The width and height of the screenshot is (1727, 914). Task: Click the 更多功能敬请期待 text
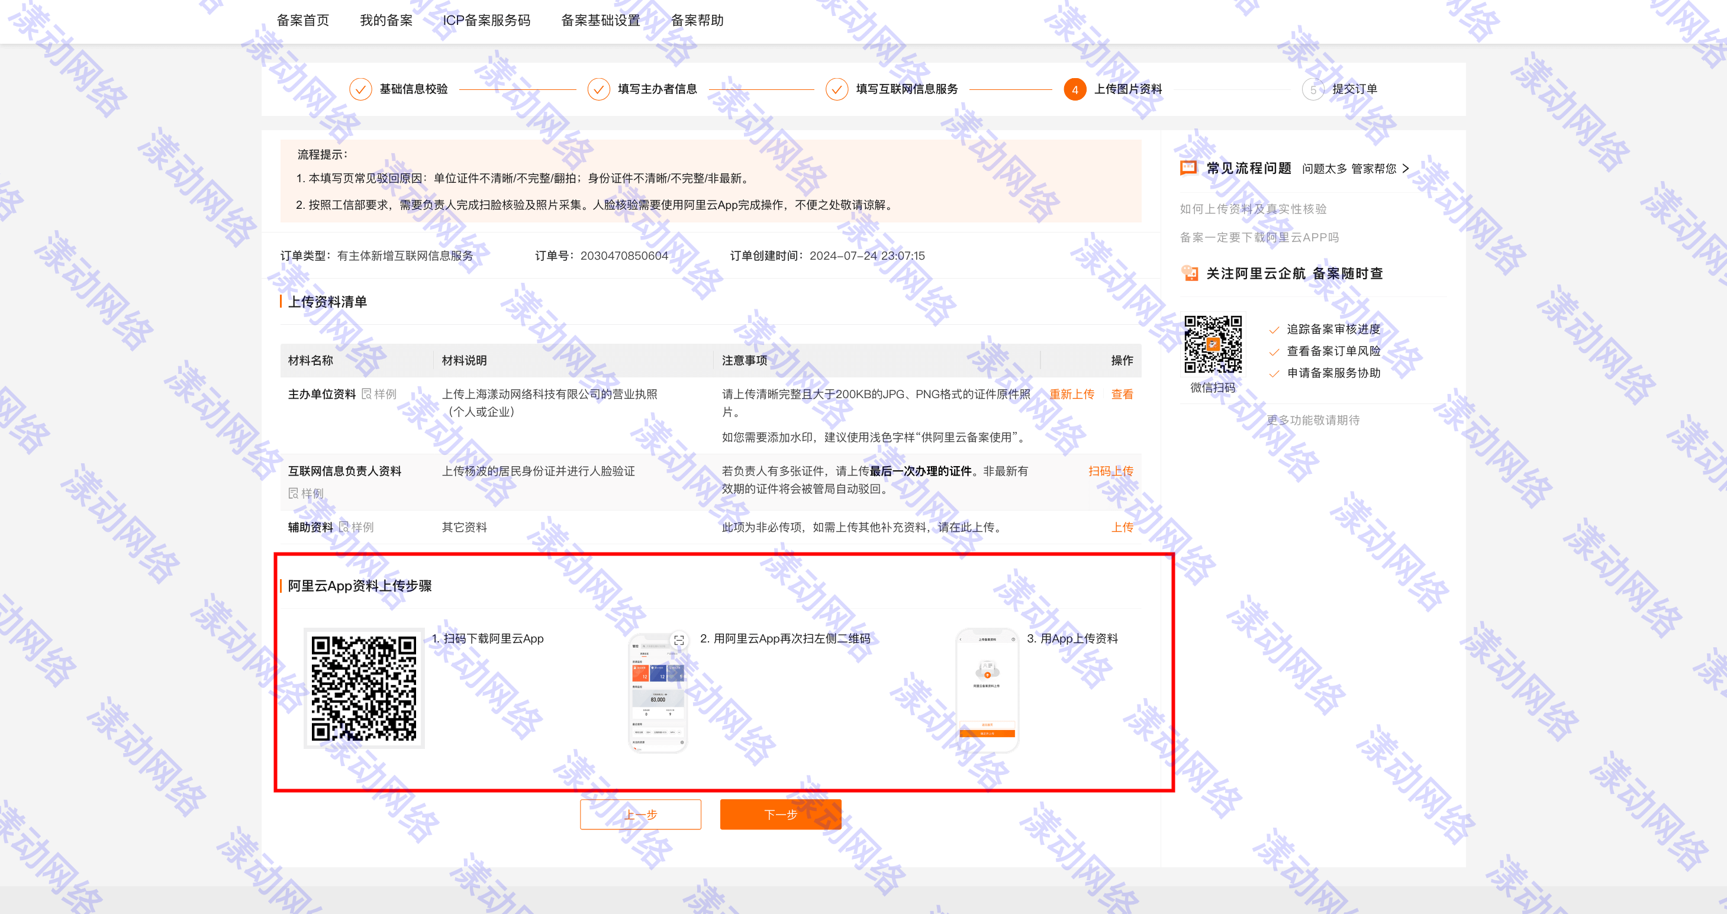[1313, 420]
